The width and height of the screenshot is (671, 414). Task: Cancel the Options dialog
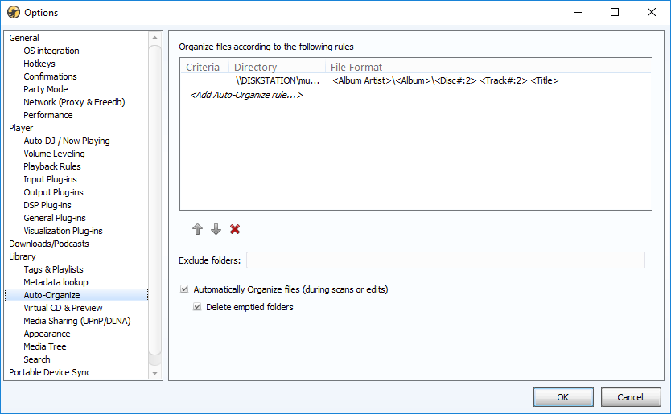(x=630, y=397)
